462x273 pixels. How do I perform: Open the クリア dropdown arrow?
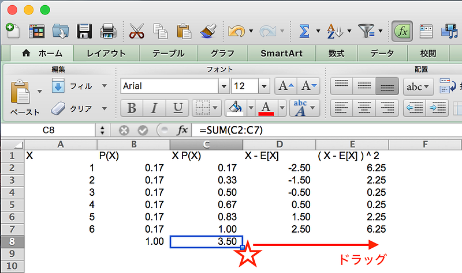(105, 108)
